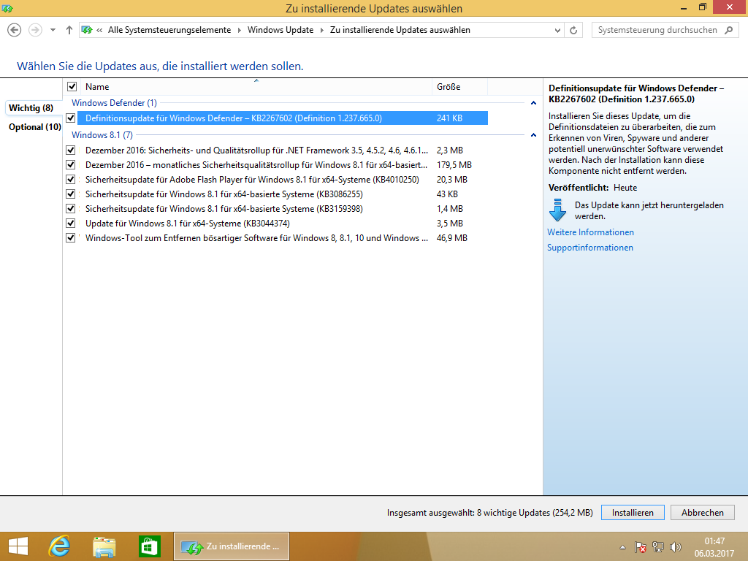
Task: Expand arrow after Windows Update breadcrumb
Action: point(321,30)
